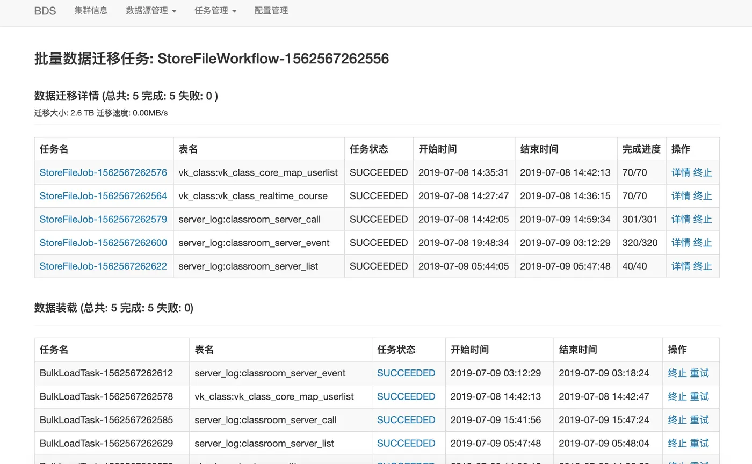Click progress value 301/301
The width and height of the screenshot is (752, 464).
[640, 219]
